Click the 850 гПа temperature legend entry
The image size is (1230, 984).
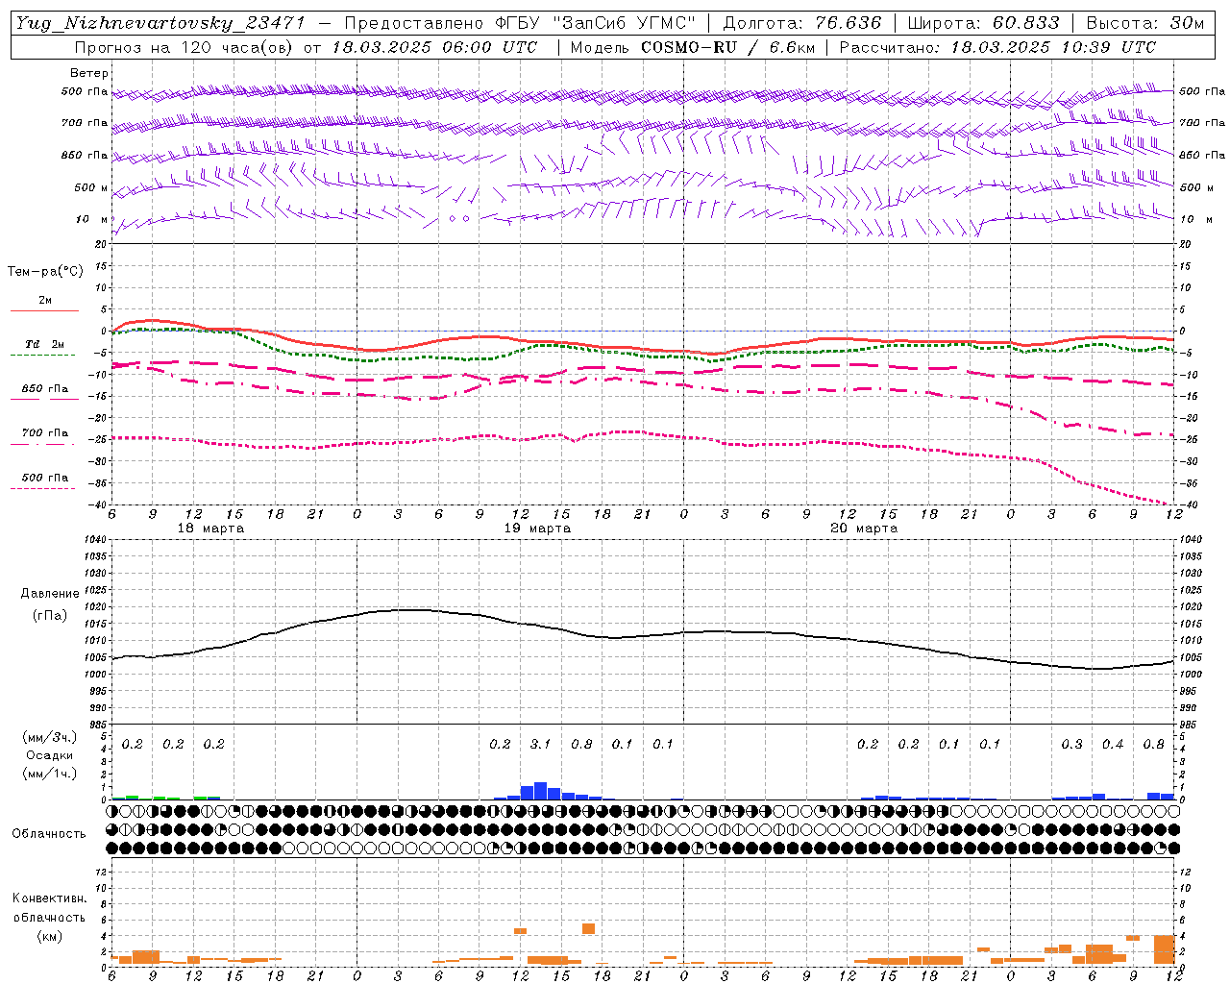pyautogui.click(x=44, y=389)
